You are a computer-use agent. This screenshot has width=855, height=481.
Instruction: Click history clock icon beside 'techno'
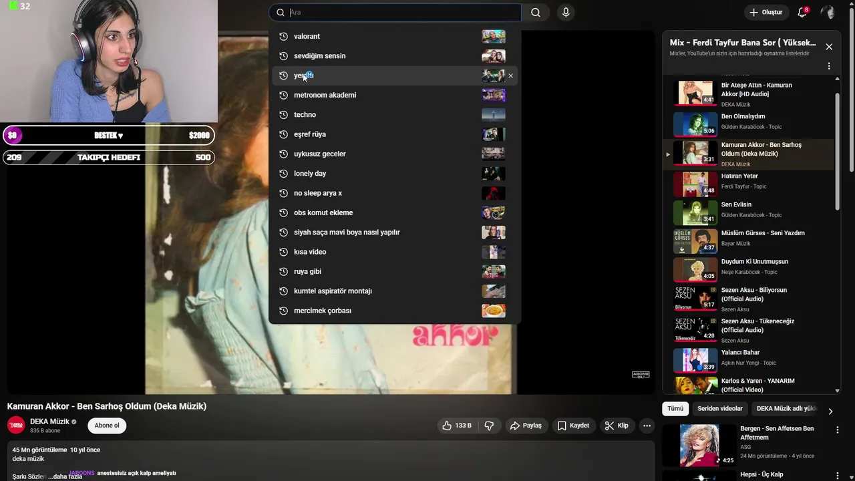(x=283, y=115)
